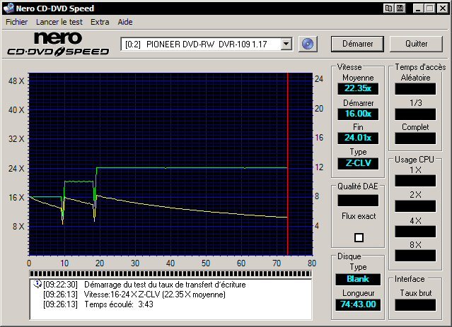Click the Démarrer button
452x327 pixels.
(357, 44)
